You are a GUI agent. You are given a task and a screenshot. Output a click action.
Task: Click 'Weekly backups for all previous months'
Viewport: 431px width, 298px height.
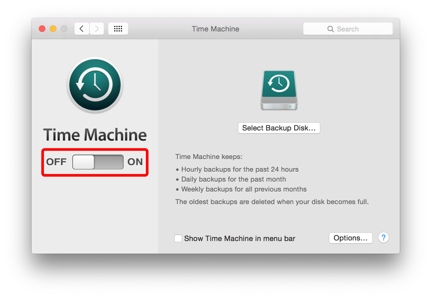coord(244,189)
